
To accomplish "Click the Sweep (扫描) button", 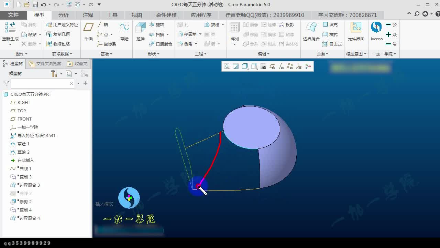I will tap(156, 34).
